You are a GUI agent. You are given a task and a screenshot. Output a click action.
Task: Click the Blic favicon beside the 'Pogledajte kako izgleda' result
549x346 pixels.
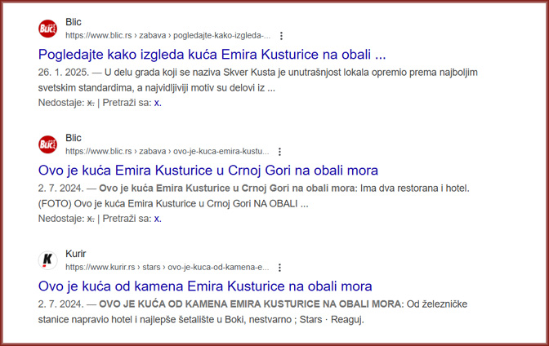tap(48, 29)
